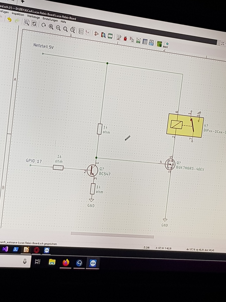The width and height of the screenshot is (226, 302).
Task: Click the horizontal scrollbar thumb
Action: pos(112,235)
